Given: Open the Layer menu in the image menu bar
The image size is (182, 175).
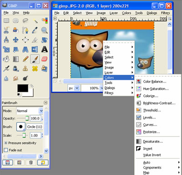Looking at the screenshot, I should click(114, 13).
